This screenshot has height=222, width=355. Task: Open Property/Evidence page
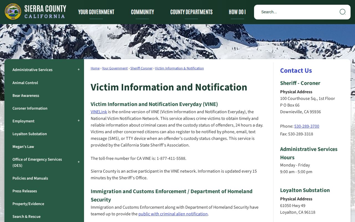[28, 204]
